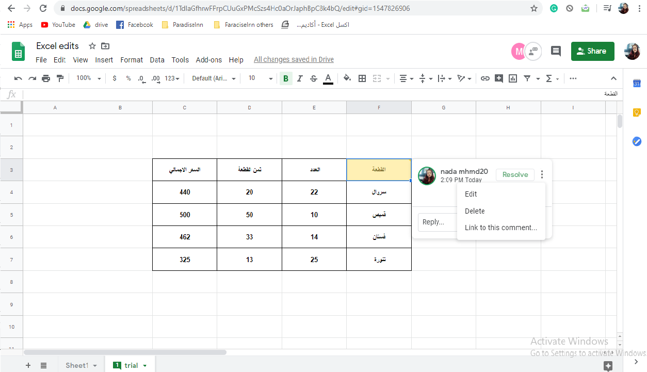Click the green Share button
The width and height of the screenshot is (647, 372).
click(x=592, y=51)
